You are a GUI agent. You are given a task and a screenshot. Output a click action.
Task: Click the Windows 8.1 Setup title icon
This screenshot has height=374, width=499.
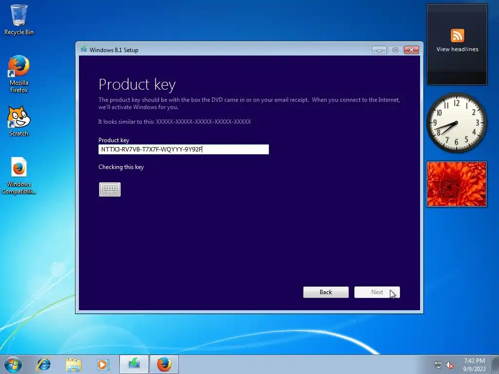[84, 49]
